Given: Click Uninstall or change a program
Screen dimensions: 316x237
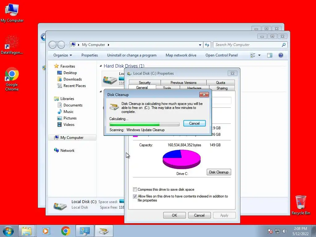Looking at the screenshot, I should [131, 55].
